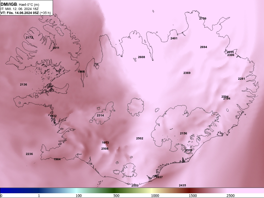Click the 1000 label on the color scale
The width and height of the screenshot is (264, 198).
[x=155, y=196]
